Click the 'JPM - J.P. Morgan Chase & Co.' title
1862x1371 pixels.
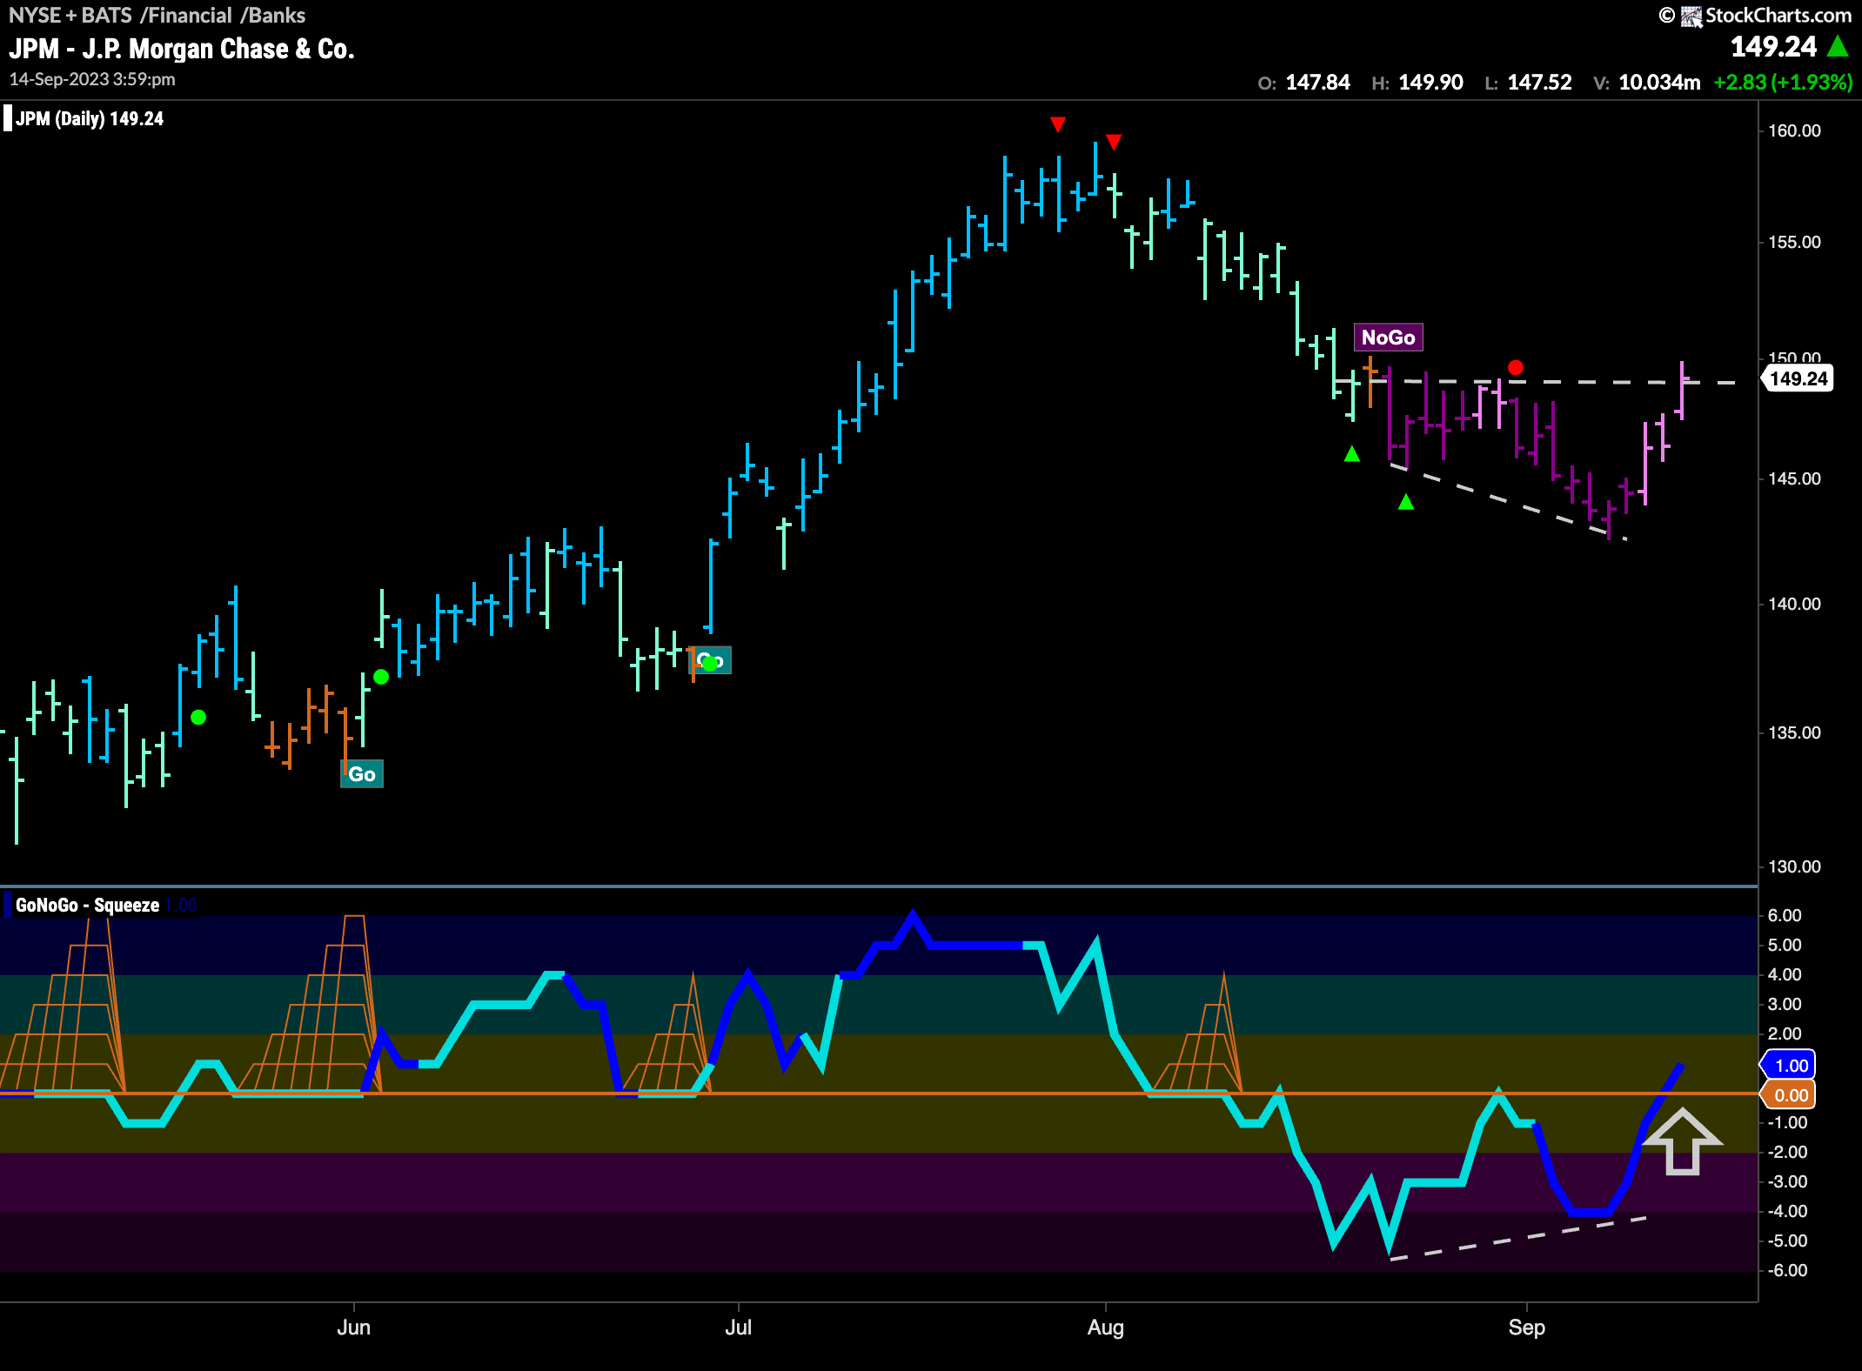182,49
